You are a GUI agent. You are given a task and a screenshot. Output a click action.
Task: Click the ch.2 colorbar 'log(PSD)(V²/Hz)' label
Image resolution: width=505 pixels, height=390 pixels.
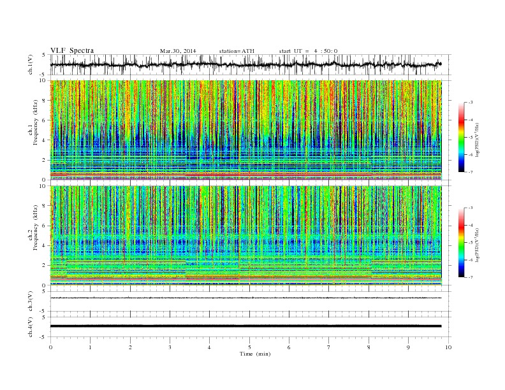(x=478, y=244)
